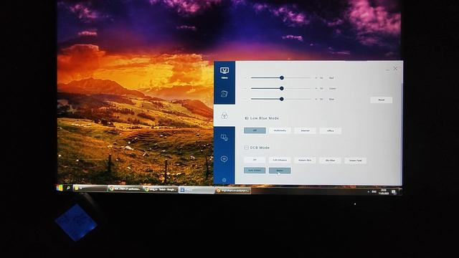Click the Green slider handle
459x258 pixels.
coord(282,88)
